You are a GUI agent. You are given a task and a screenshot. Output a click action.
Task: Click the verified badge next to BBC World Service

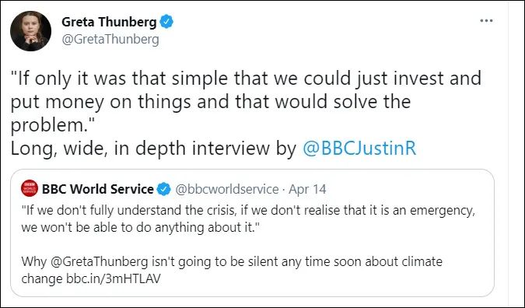click(164, 189)
